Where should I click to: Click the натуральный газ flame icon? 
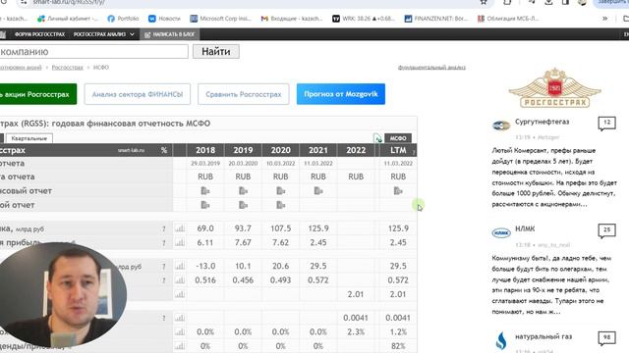(501, 340)
